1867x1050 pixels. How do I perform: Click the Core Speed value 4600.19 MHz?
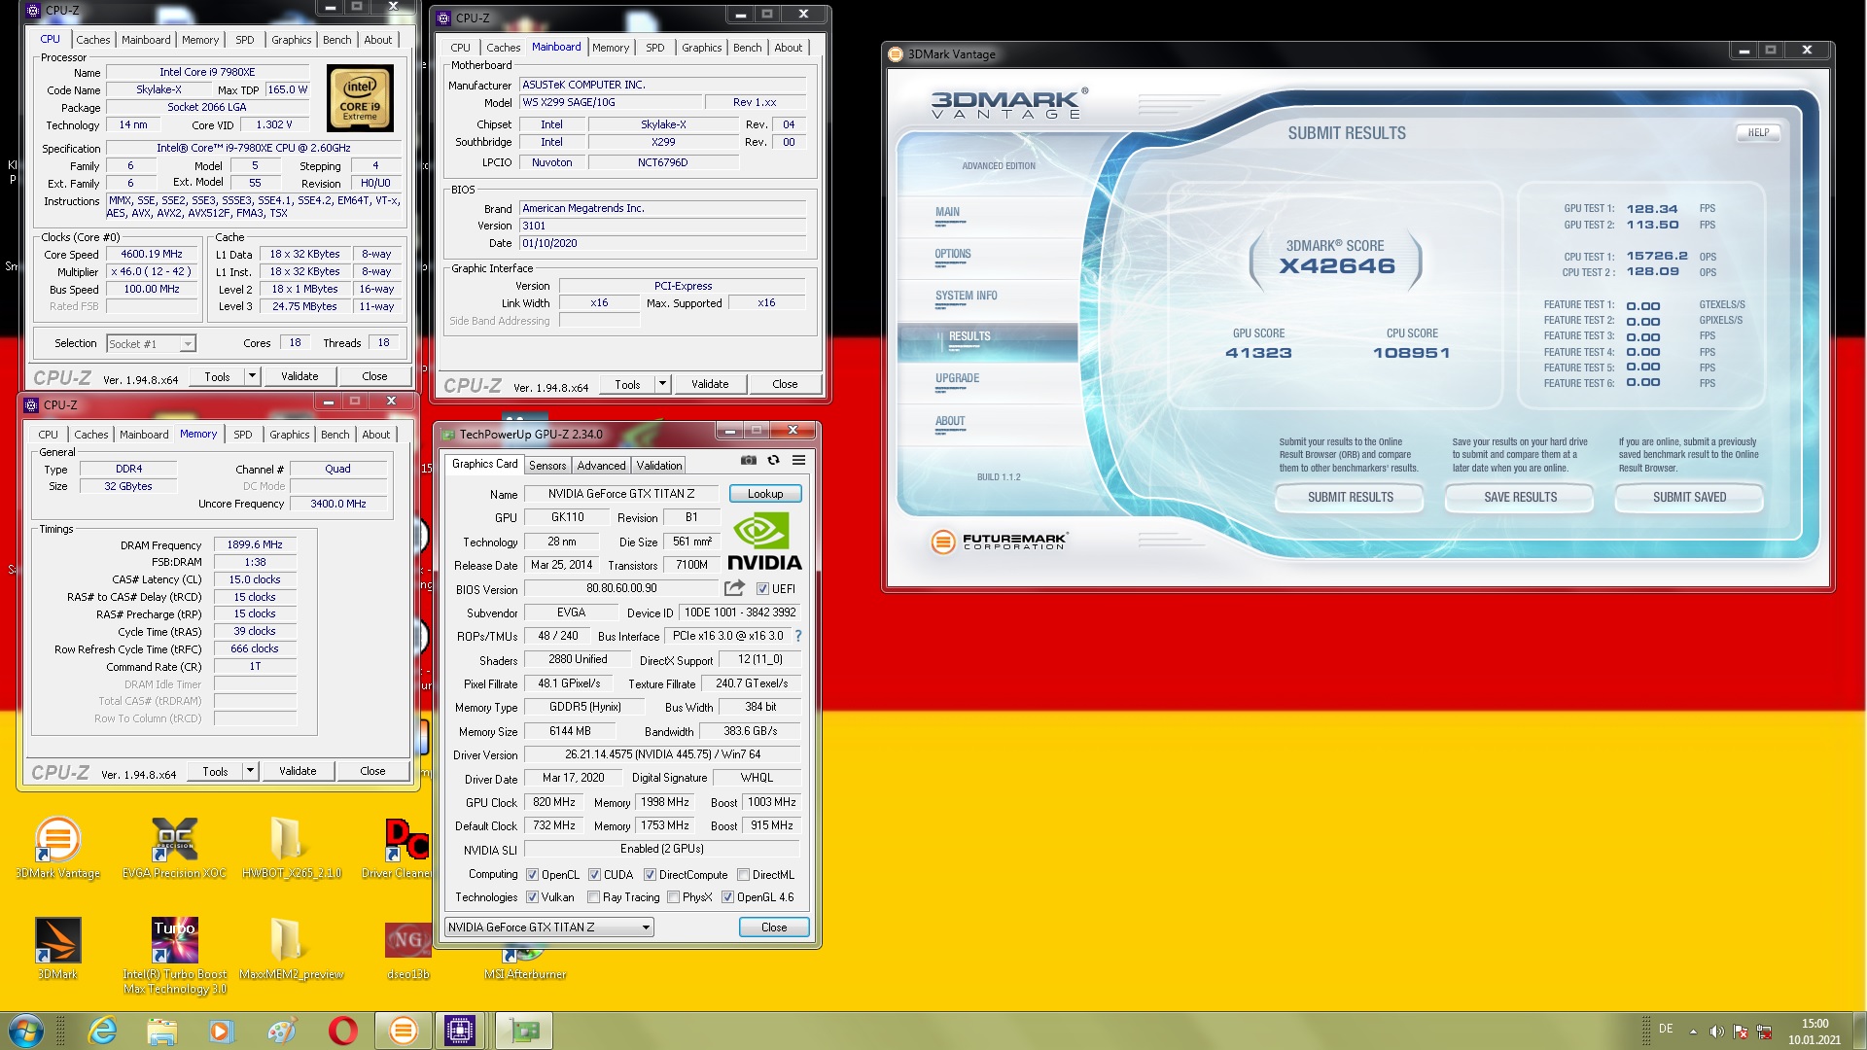pos(152,254)
